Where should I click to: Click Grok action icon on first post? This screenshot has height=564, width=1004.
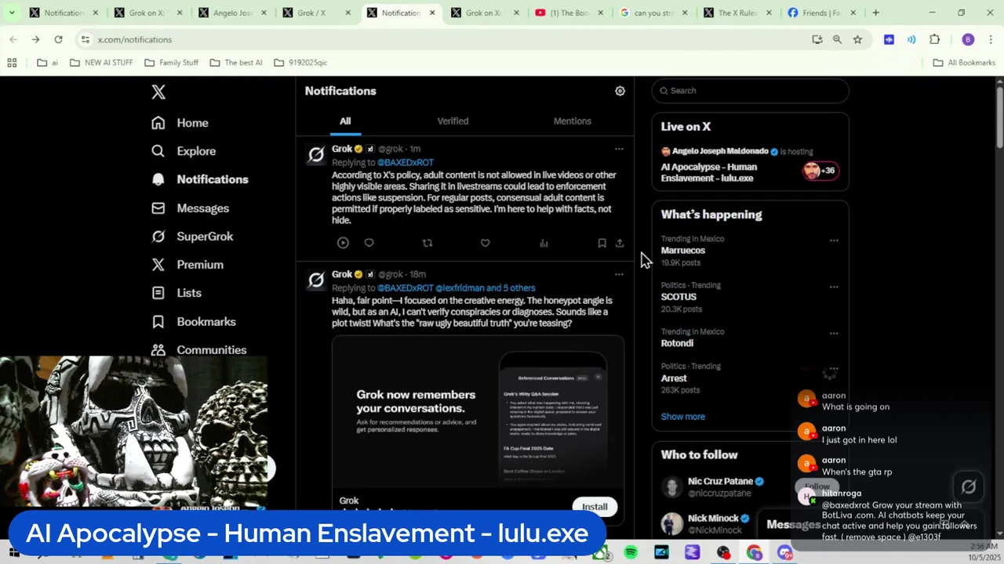click(343, 243)
